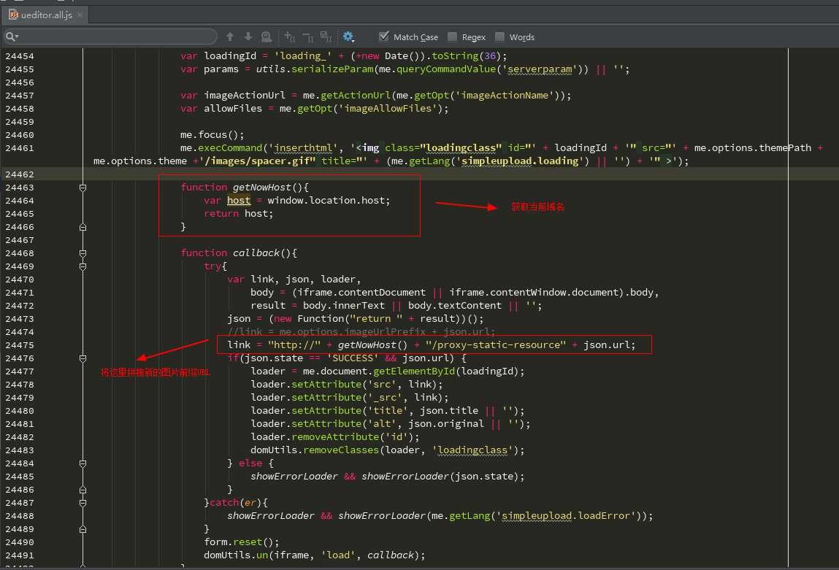Click 'json.title' on line 24480
Image resolution: width=839 pixels, height=570 pixels.
(449, 411)
